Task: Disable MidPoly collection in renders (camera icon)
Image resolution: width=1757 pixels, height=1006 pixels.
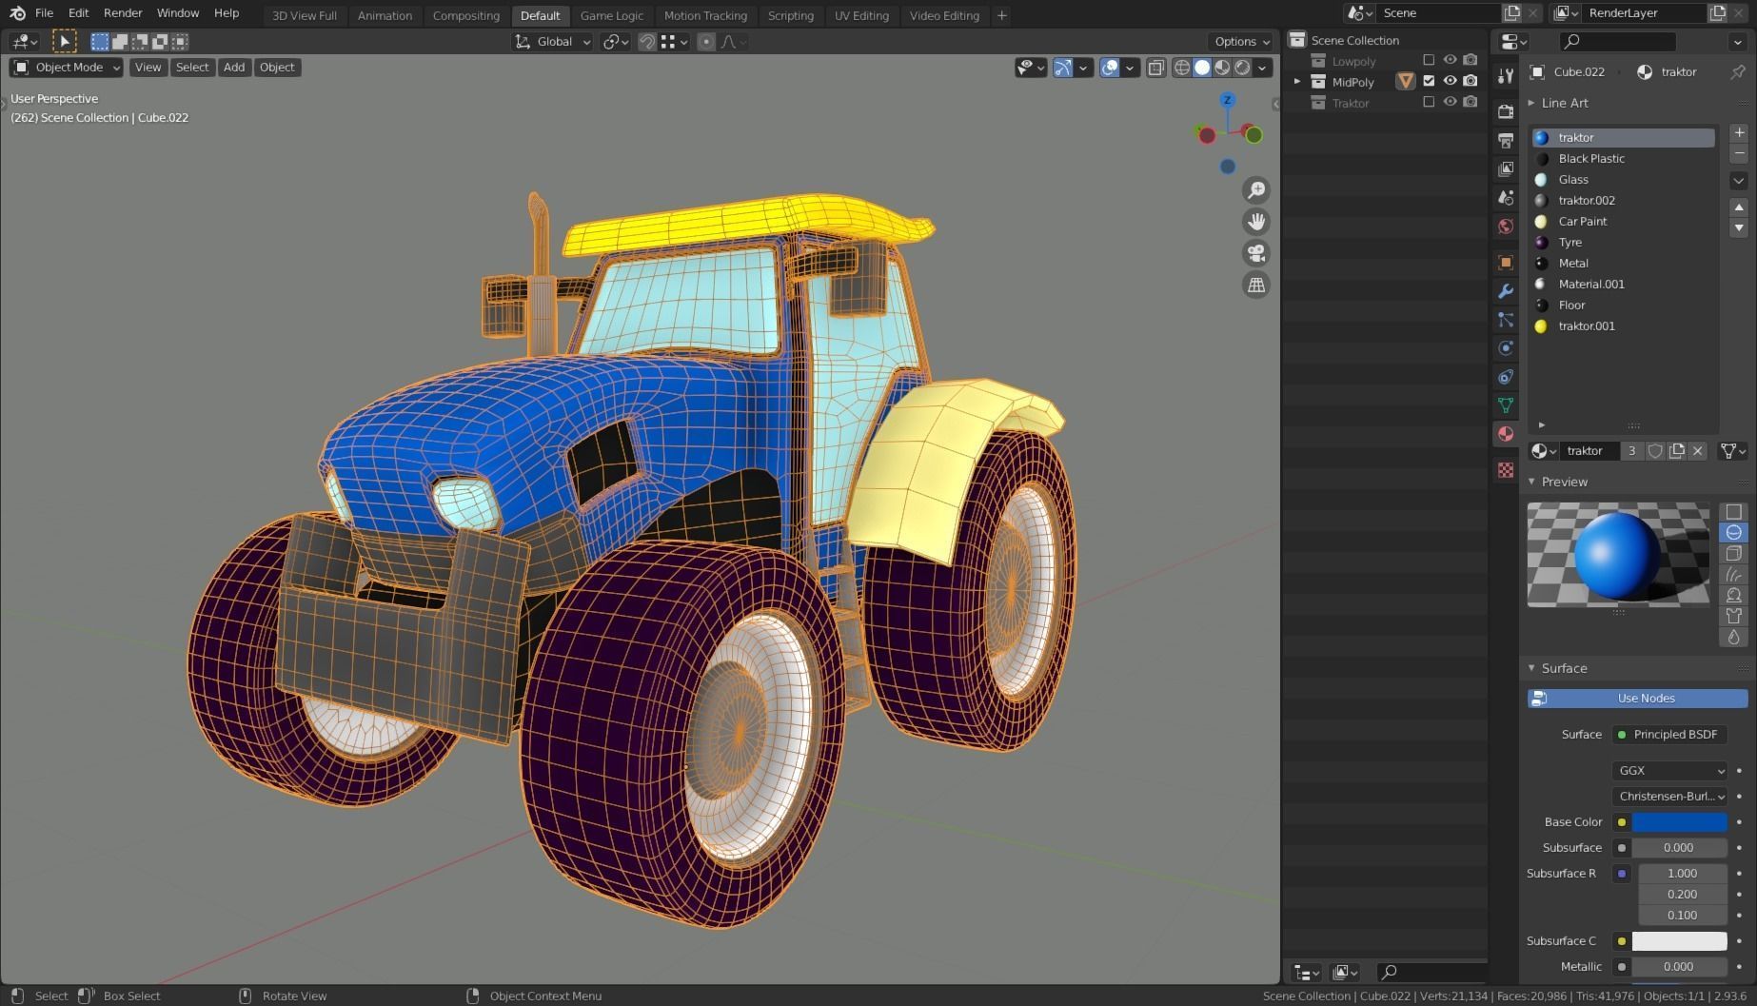Action: point(1471,81)
